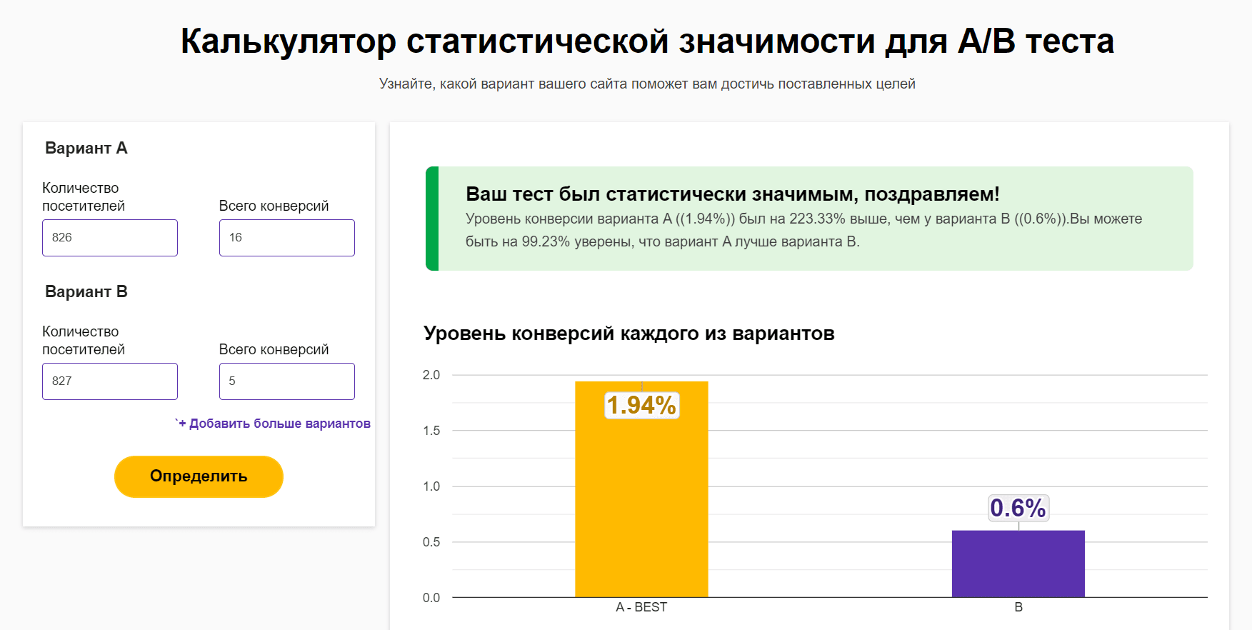
Task: Click the green banner's significance headline
Action: (x=732, y=194)
